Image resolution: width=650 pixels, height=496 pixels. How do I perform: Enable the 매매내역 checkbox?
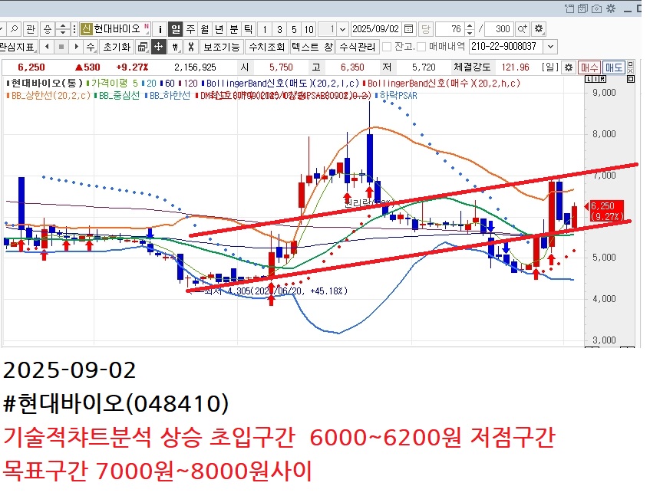(421, 47)
